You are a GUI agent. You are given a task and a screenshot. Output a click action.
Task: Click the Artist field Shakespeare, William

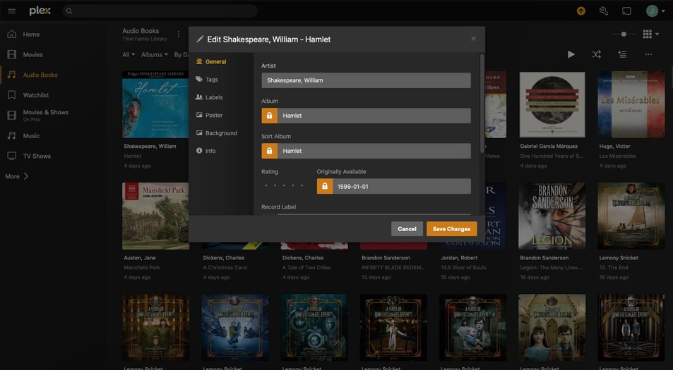pyautogui.click(x=366, y=80)
